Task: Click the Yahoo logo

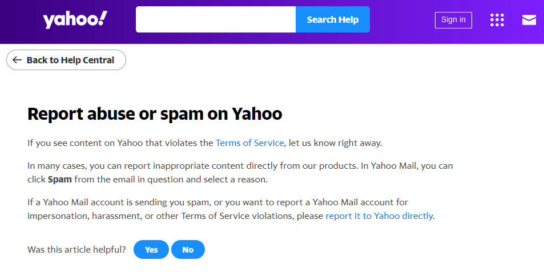Action: (75, 20)
